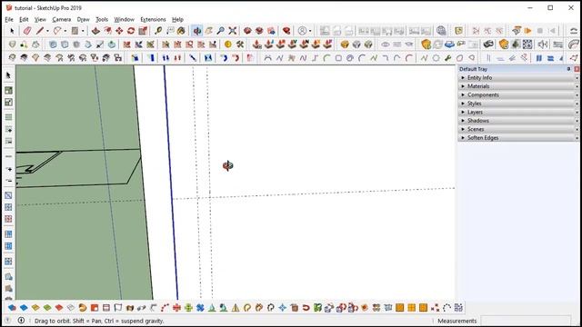Select the Paint Bucket tool

coord(182,31)
